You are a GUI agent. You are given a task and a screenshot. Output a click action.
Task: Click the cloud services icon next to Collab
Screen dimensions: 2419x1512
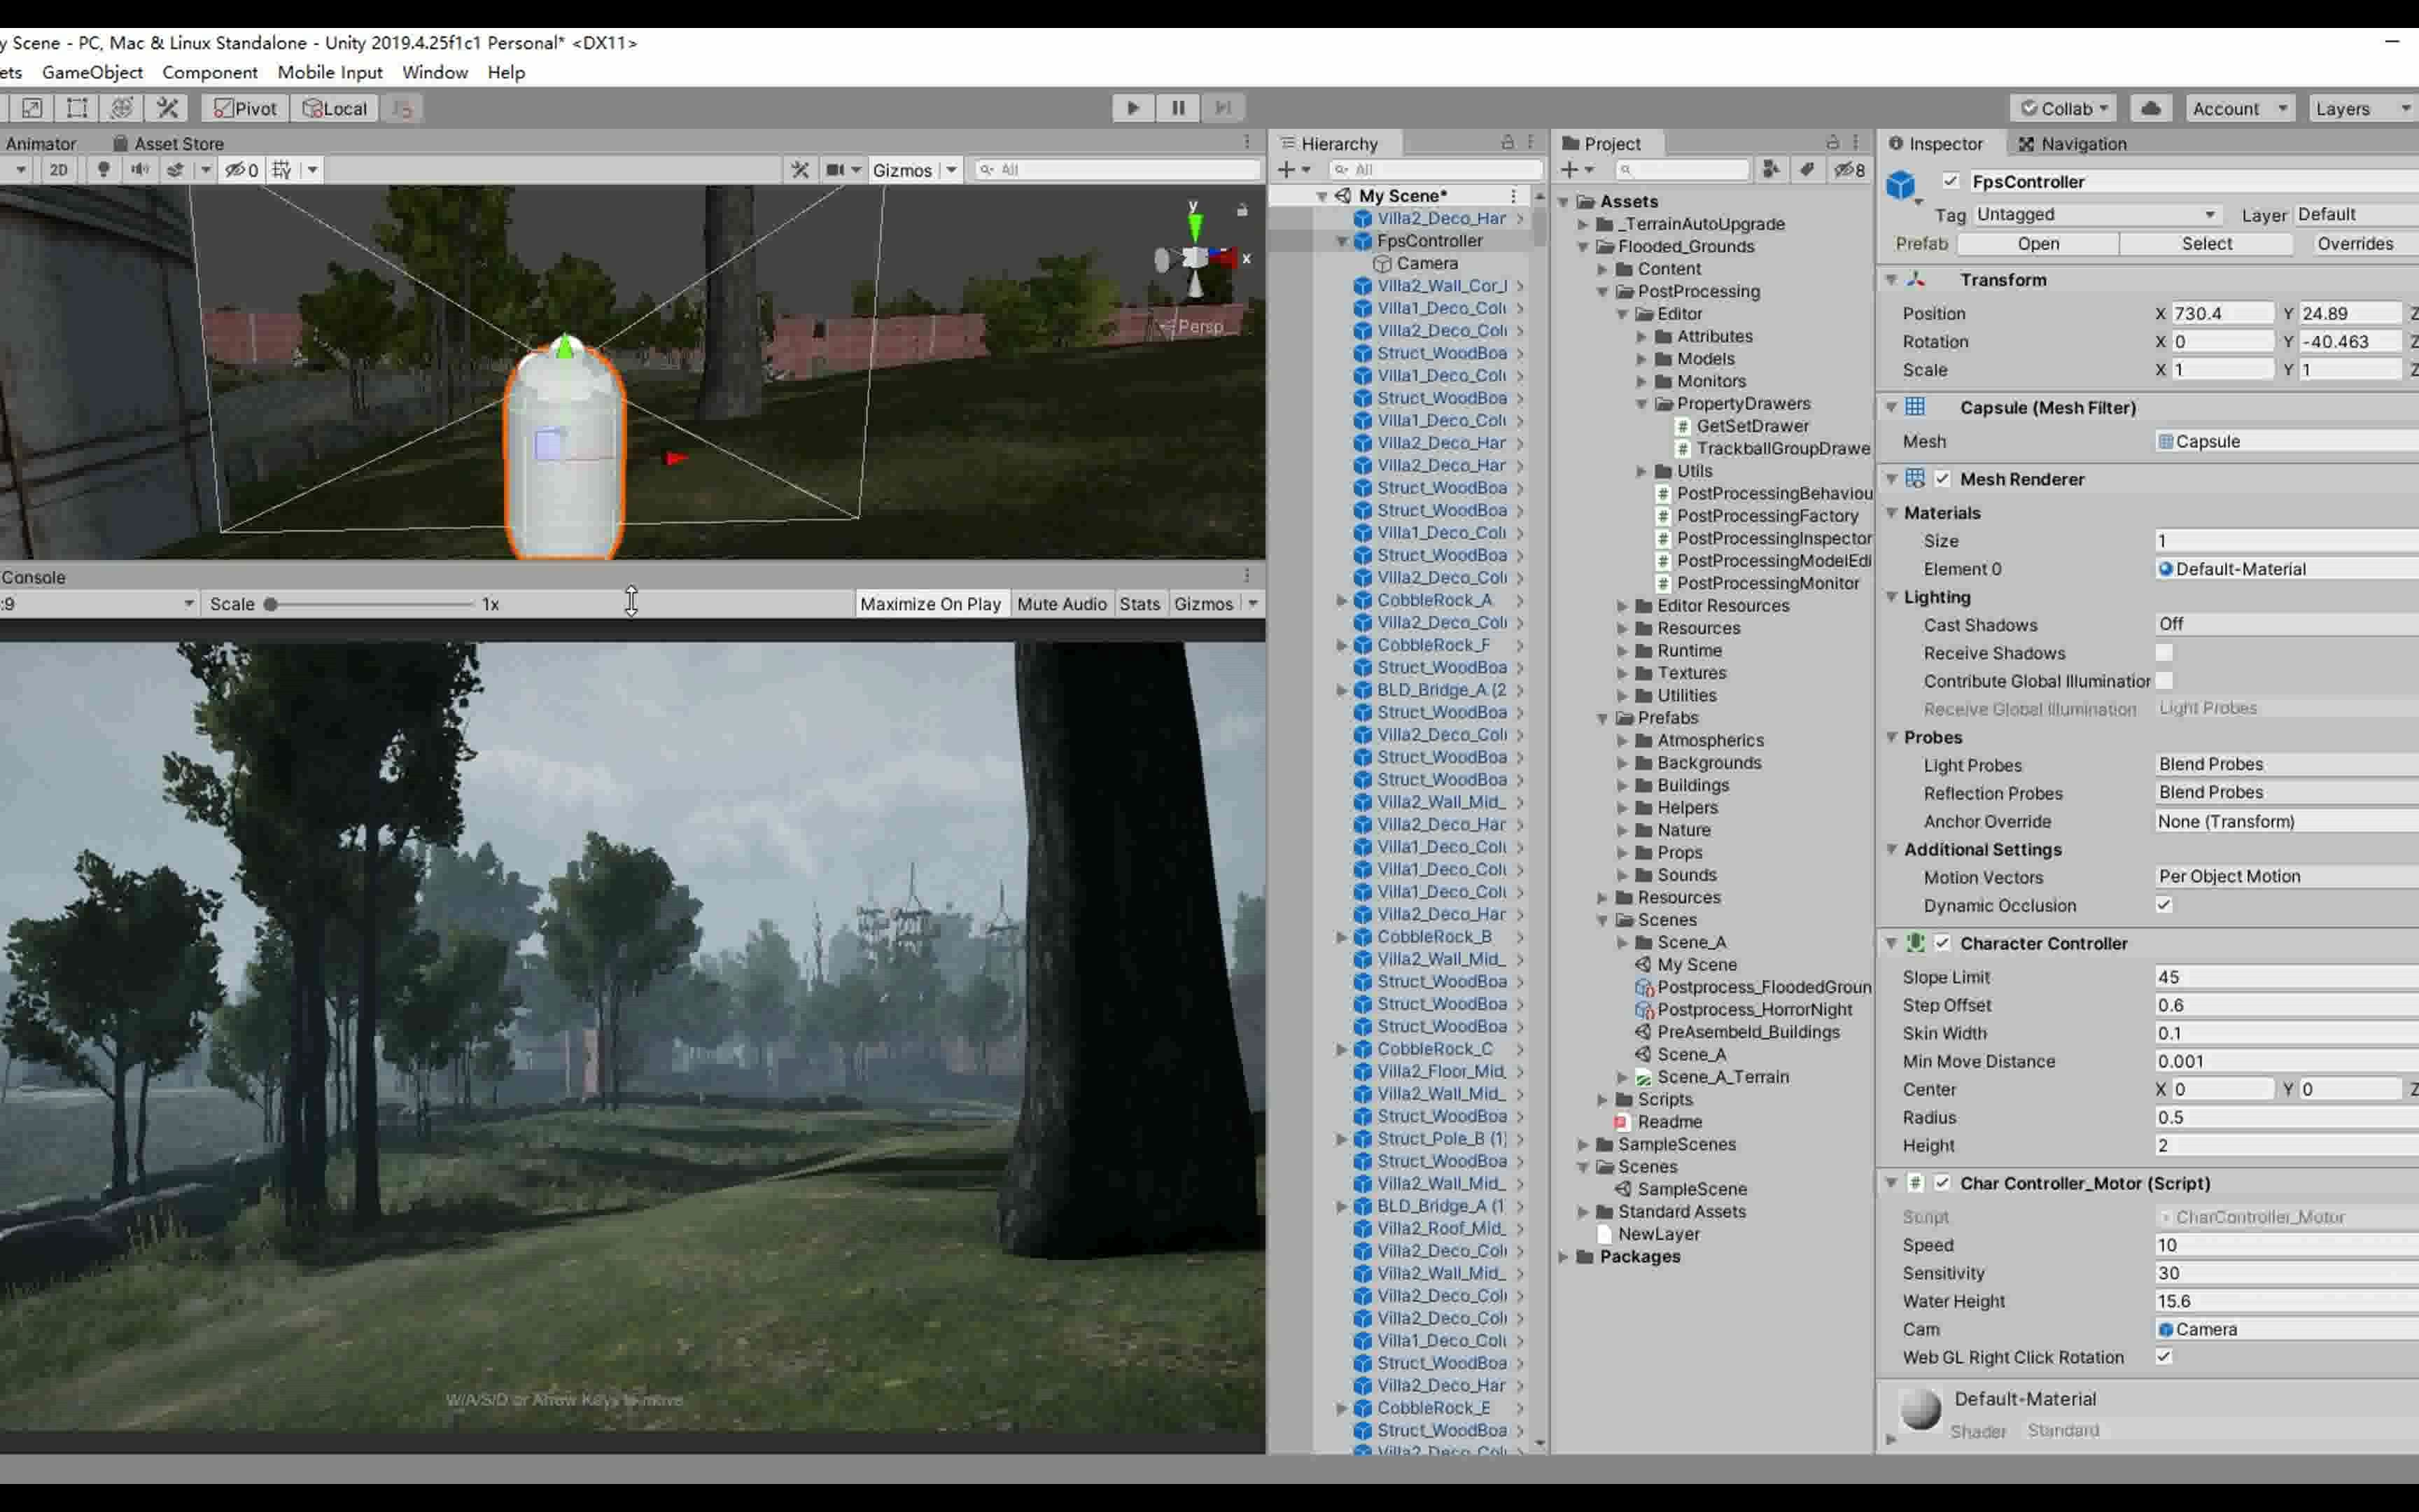(2151, 108)
